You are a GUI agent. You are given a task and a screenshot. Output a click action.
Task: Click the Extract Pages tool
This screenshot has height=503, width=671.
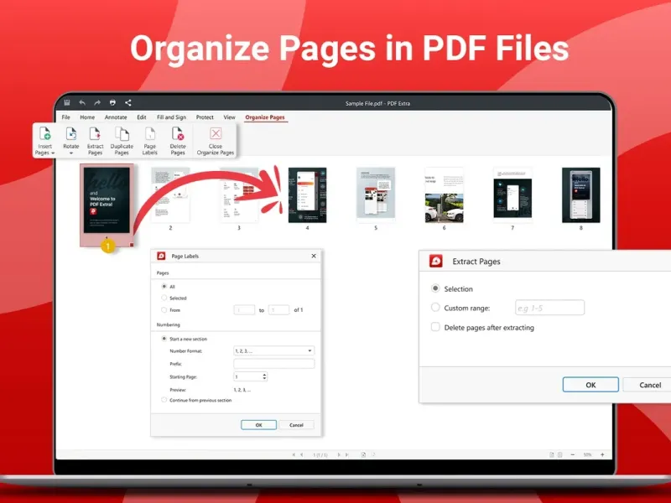(95, 141)
